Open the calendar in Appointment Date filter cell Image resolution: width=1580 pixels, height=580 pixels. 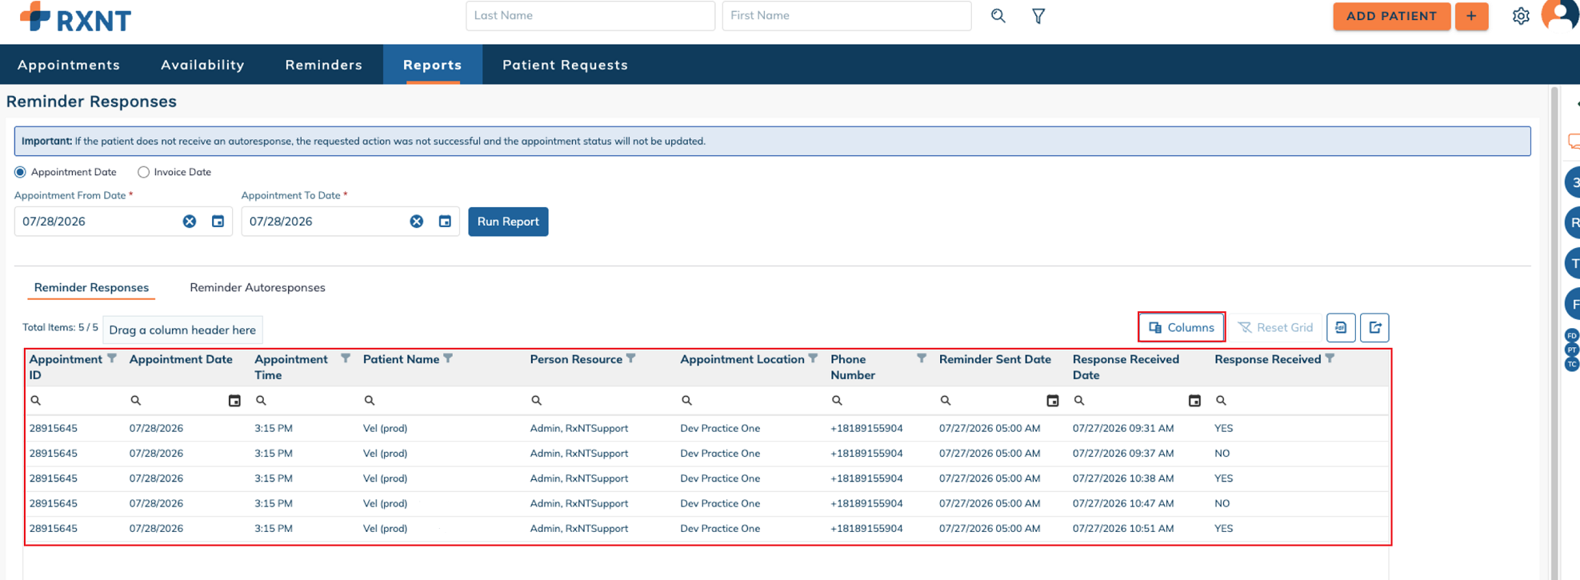[x=234, y=401]
